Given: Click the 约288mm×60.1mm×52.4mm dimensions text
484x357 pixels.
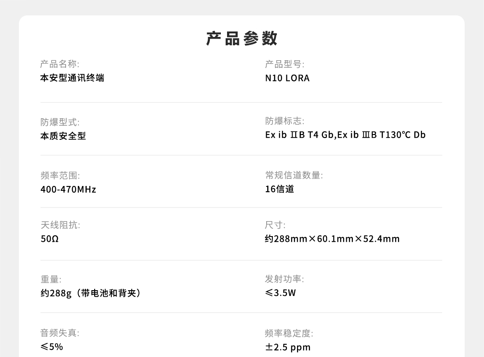Looking at the screenshot, I should click(332, 239).
